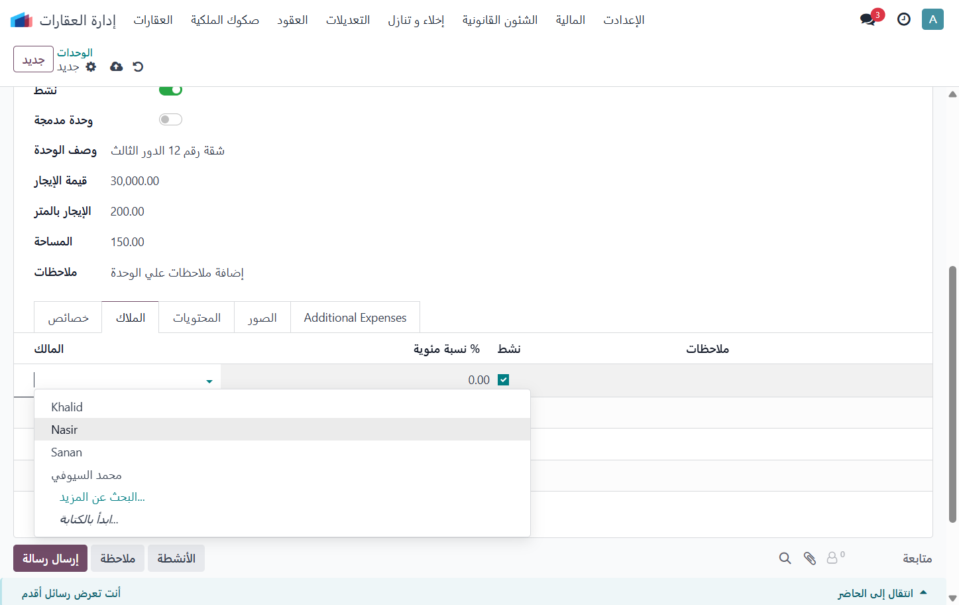
Task: Switch to the الصور tab
Action: 262,318
